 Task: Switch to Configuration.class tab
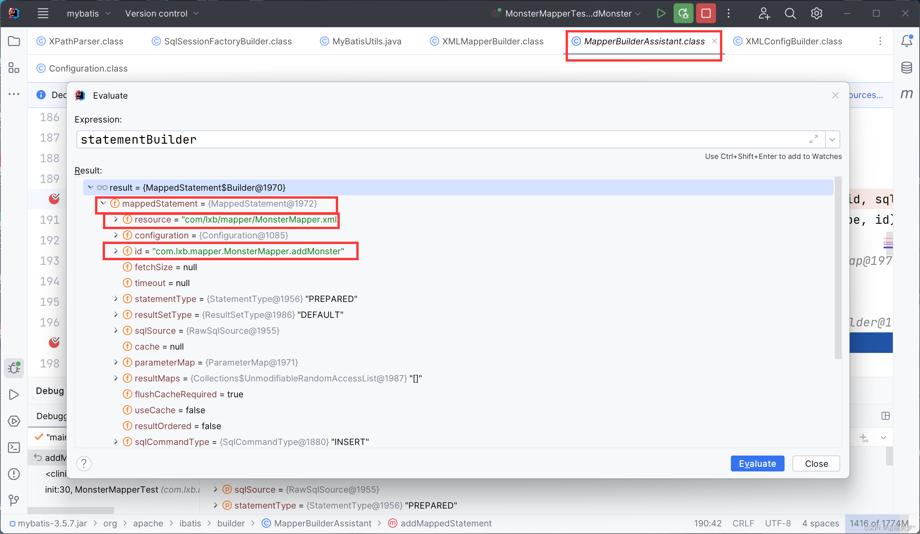[88, 68]
